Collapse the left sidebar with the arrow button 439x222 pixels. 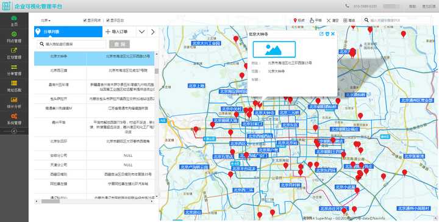pyautogui.click(x=14, y=131)
